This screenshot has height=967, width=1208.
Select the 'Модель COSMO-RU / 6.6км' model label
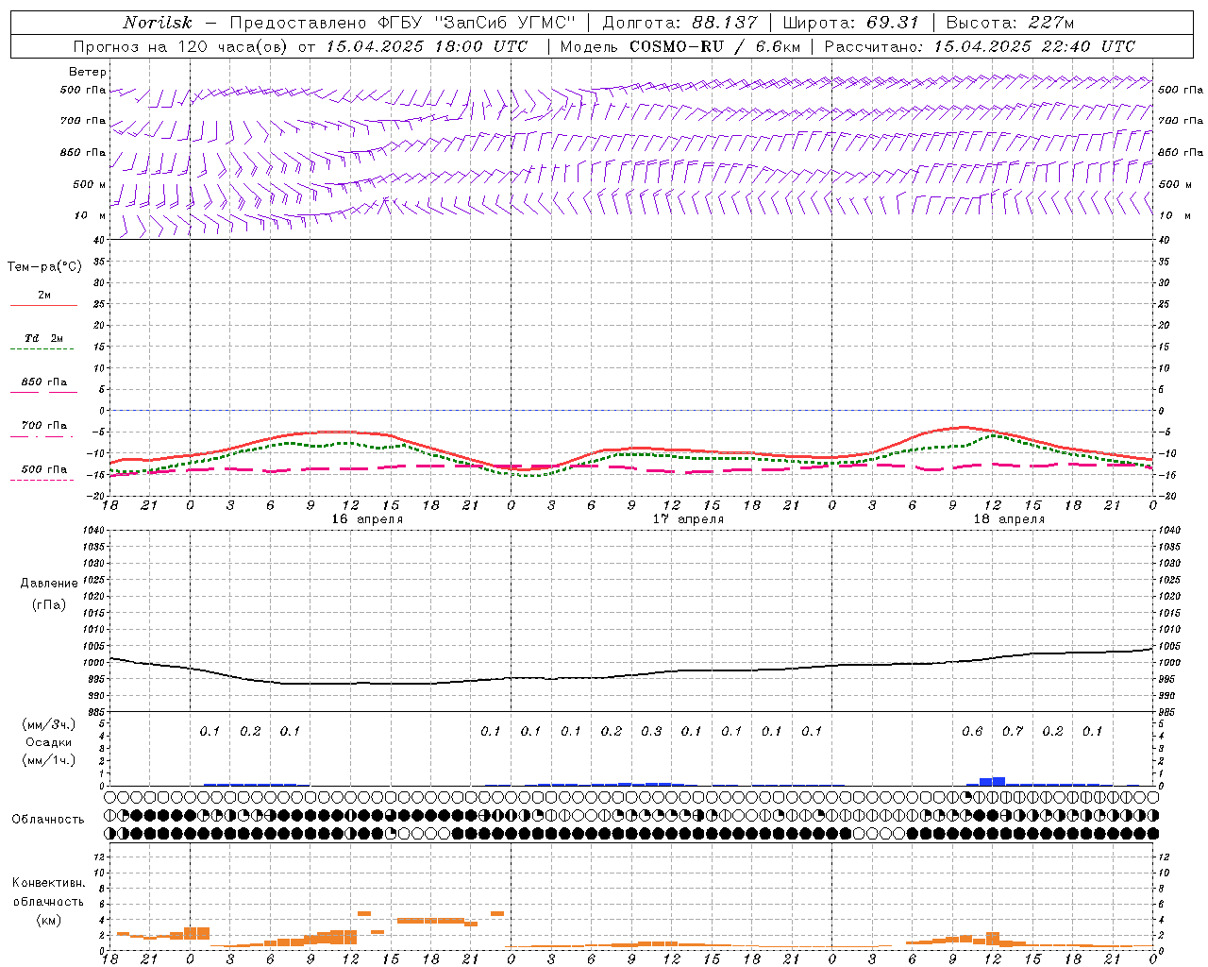coord(680,46)
